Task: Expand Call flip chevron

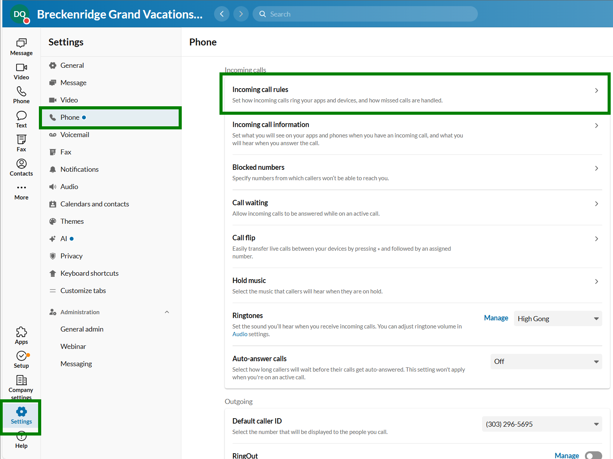Action: (596, 239)
